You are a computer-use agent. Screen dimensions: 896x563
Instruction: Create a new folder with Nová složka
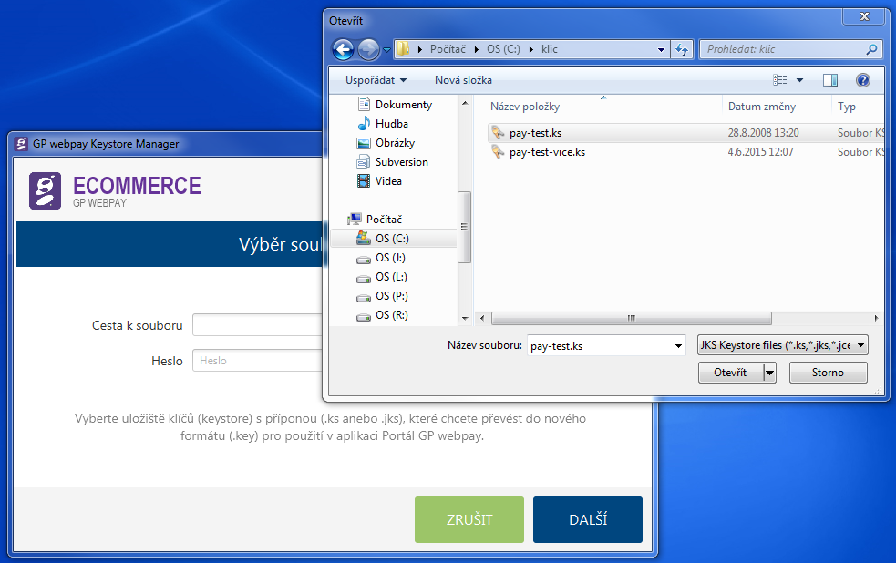click(463, 80)
